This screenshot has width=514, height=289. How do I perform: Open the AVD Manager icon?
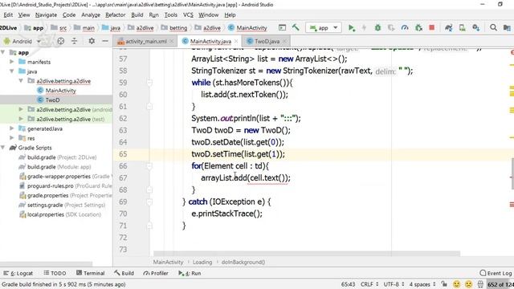pyautogui.click(x=463, y=28)
